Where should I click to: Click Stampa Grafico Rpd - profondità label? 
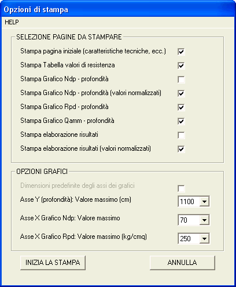(64, 107)
